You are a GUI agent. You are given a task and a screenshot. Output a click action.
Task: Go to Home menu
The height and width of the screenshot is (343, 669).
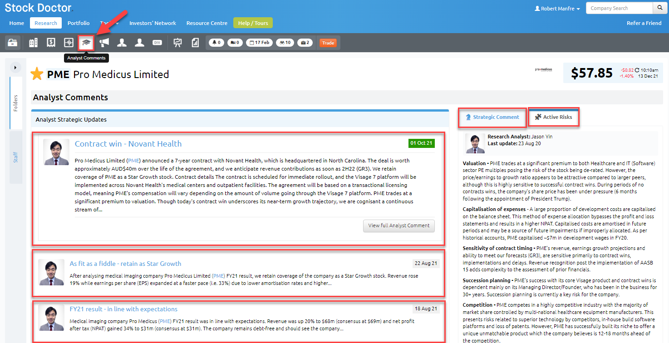(17, 23)
